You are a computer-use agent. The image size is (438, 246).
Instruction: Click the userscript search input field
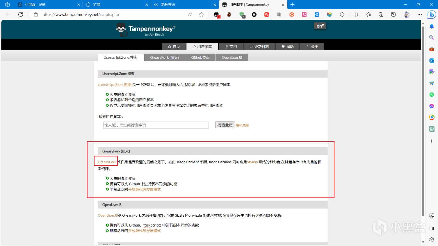(x=156, y=125)
